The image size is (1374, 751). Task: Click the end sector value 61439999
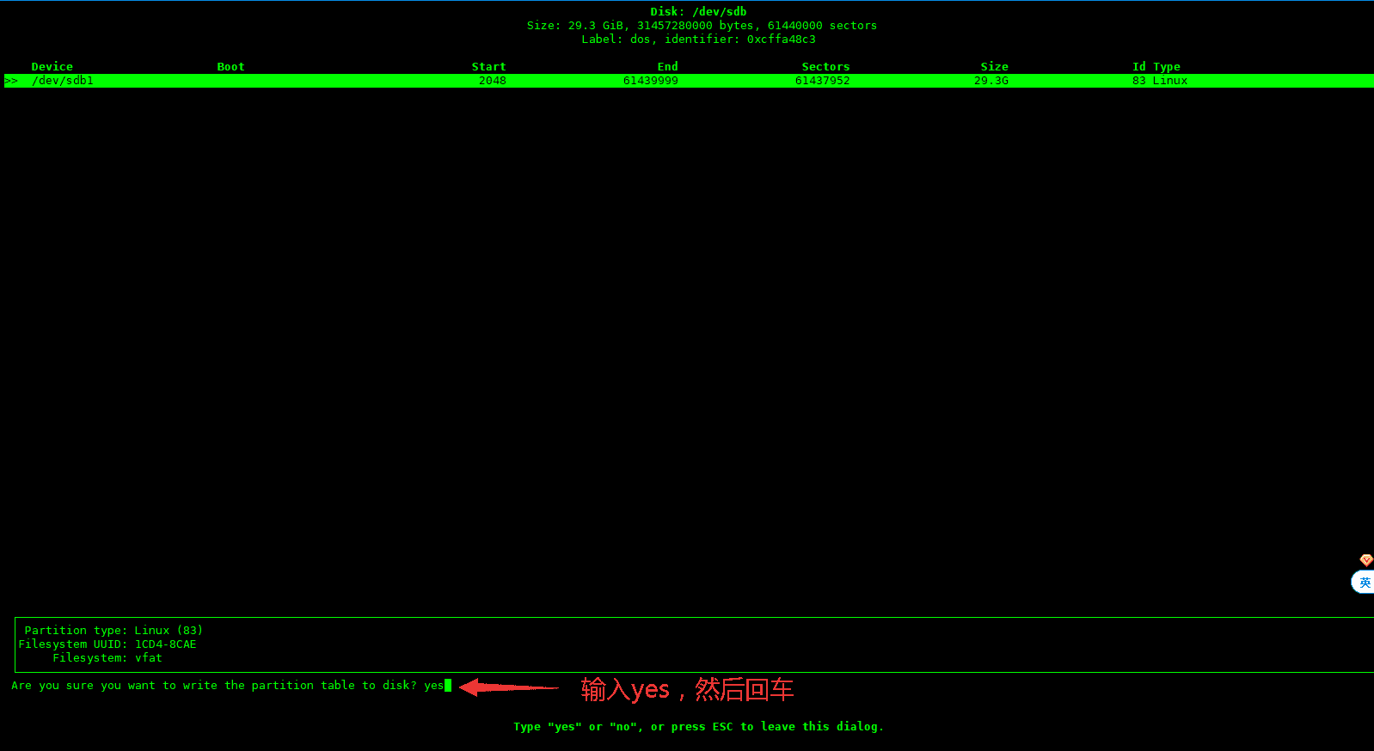click(650, 81)
